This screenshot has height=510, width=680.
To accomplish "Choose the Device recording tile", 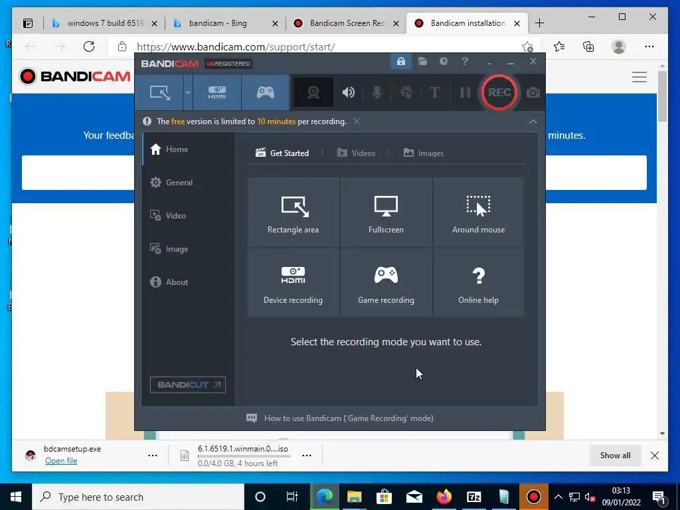I will (293, 282).
